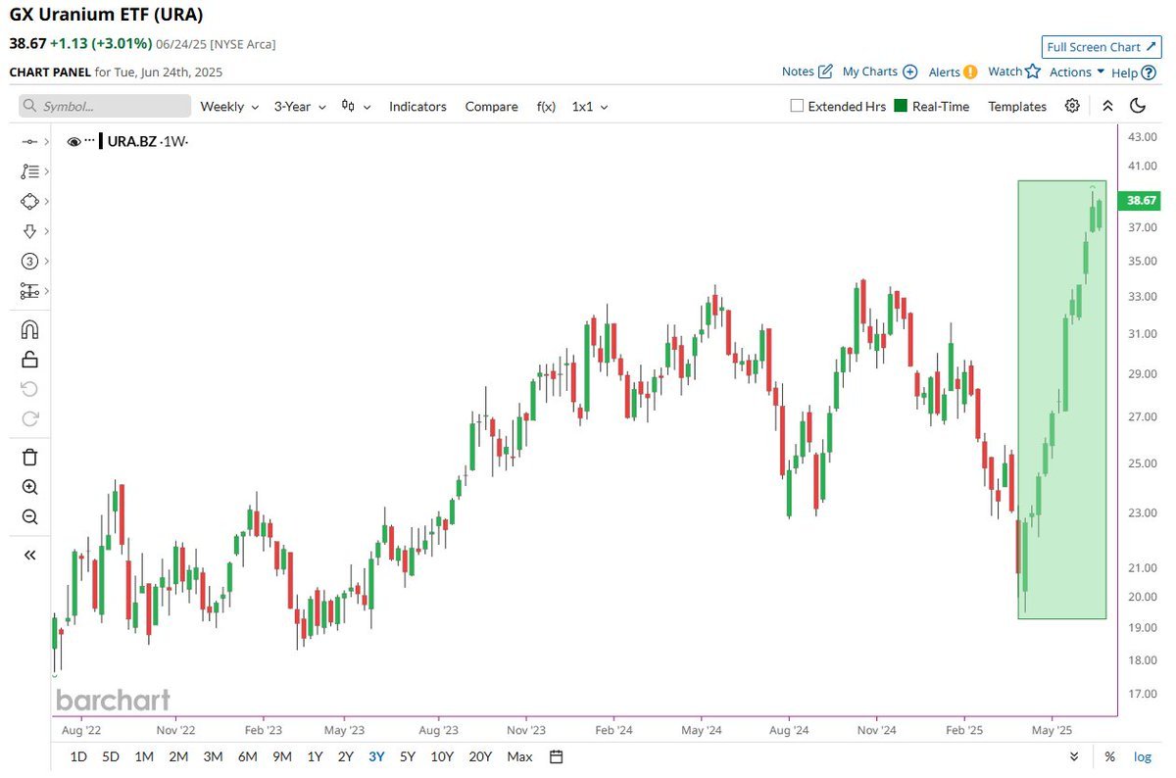Open the Help question mark
The image size is (1176, 778).
click(1149, 72)
